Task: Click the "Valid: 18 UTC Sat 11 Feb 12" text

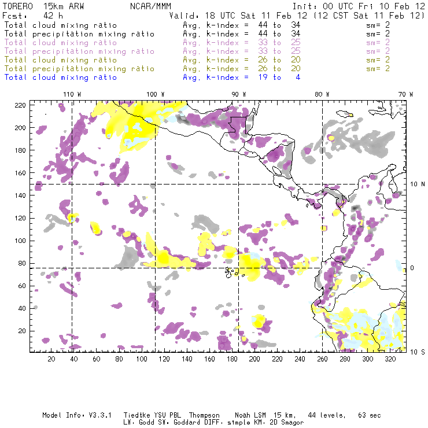Action: (x=238, y=16)
